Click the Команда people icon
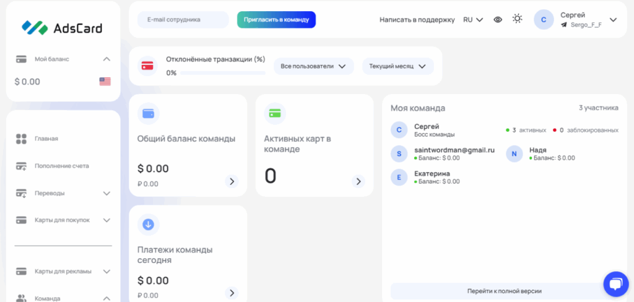The height and width of the screenshot is (302, 634). (x=21, y=298)
